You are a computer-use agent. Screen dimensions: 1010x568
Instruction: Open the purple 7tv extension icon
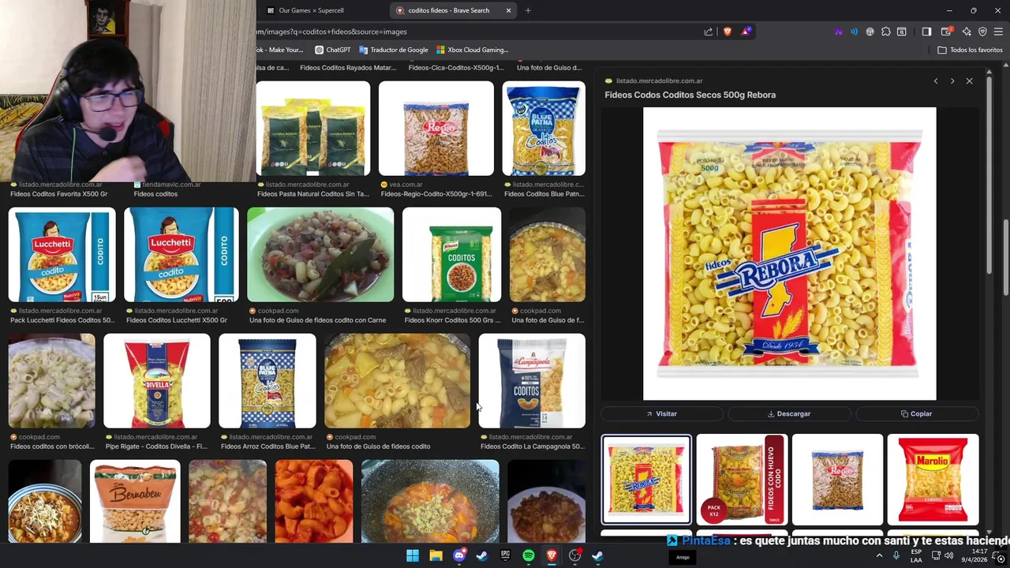pyautogui.click(x=838, y=32)
